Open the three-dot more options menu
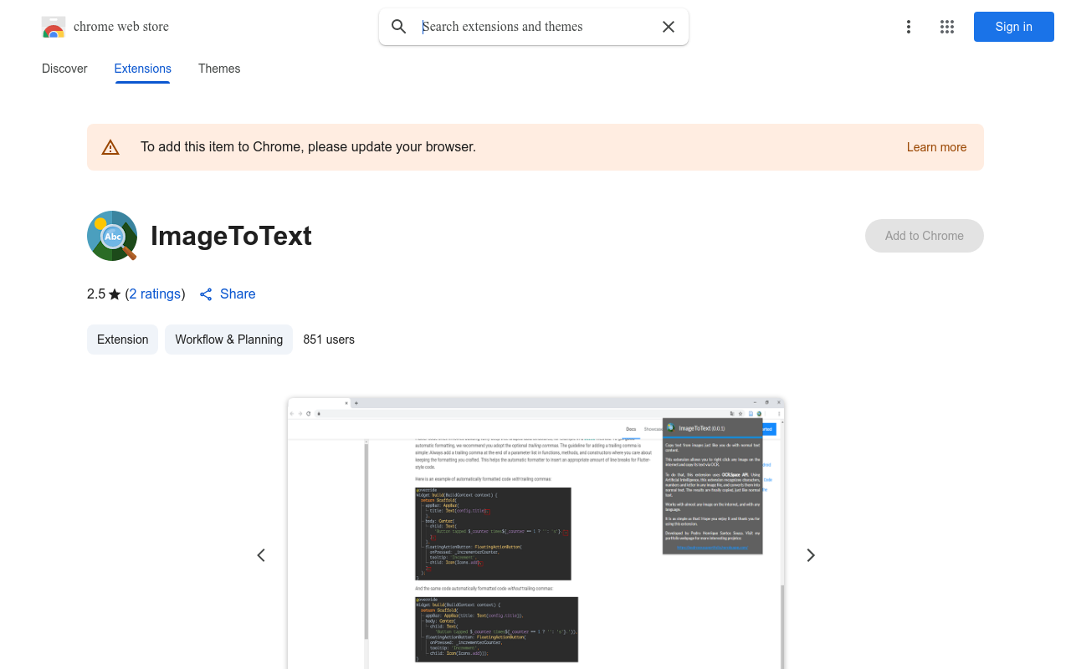The width and height of the screenshot is (1071, 669). click(909, 27)
